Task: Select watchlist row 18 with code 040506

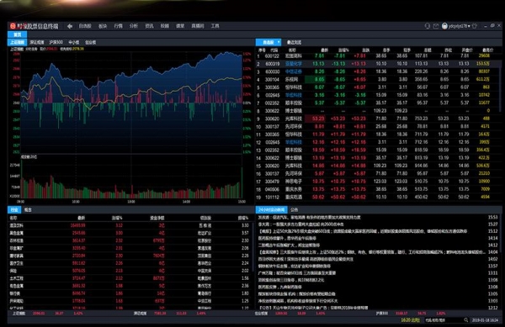Action: click(378, 189)
